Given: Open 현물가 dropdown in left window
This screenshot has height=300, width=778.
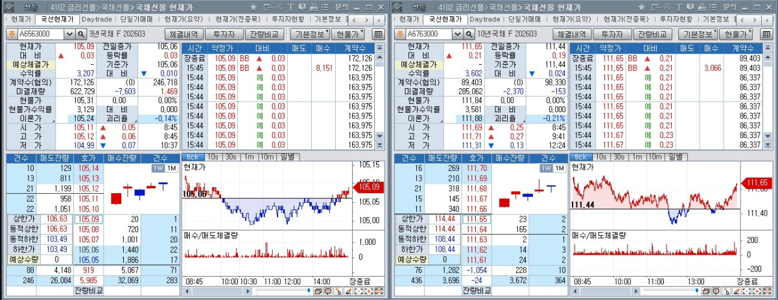Looking at the screenshot, I should click(348, 34).
